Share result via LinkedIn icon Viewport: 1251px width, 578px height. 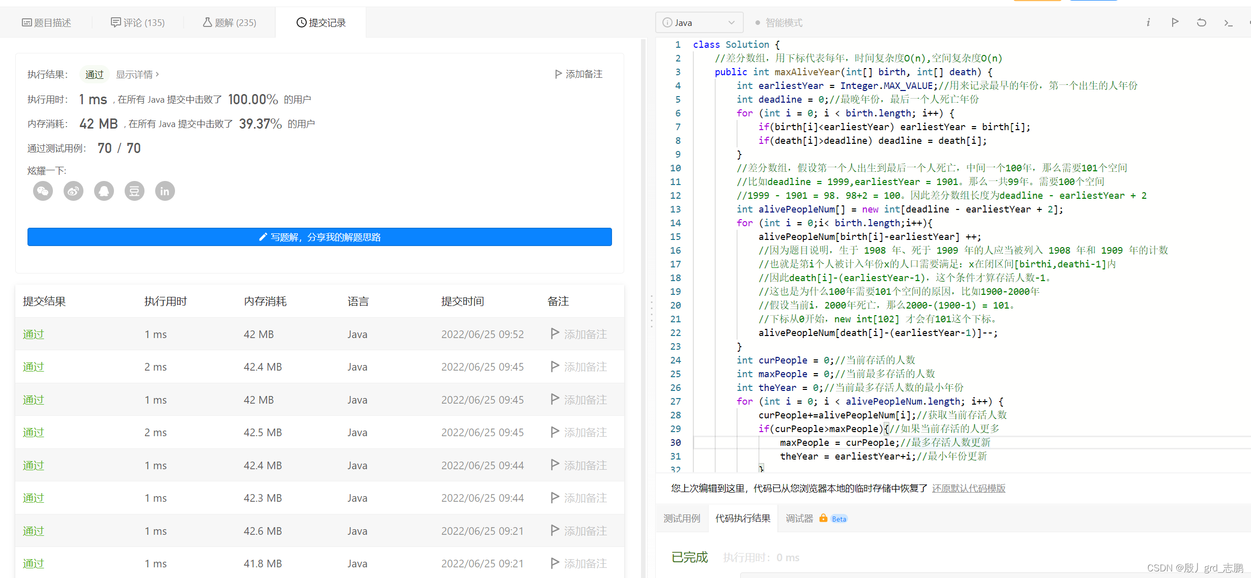click(x=165, y=191)
